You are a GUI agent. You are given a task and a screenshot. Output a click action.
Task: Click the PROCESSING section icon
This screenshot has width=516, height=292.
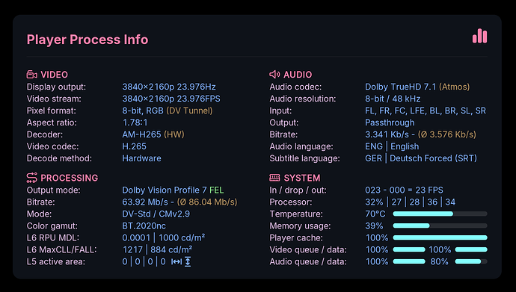click(31, 178)
